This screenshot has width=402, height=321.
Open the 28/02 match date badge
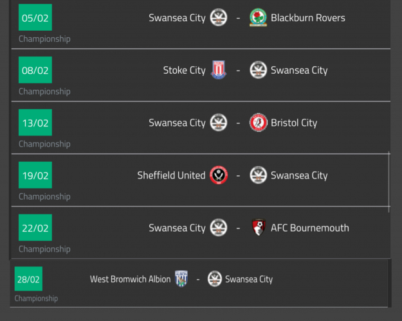[x=28, y=279]
